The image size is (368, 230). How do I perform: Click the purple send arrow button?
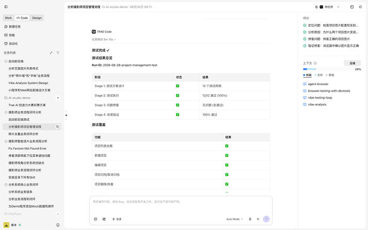(266, 219)
